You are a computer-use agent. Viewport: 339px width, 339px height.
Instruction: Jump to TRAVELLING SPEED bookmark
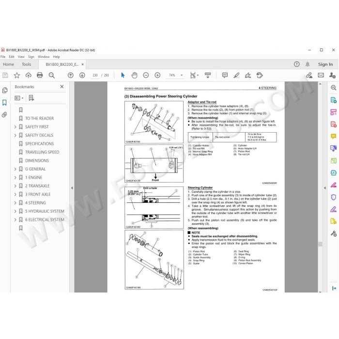pos(42,152)
